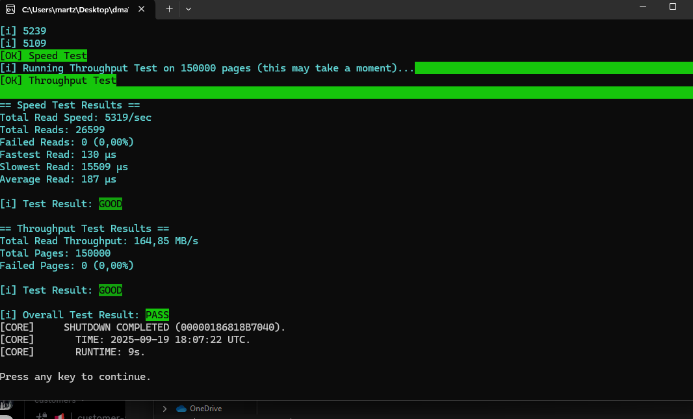Select OneDrive in the background window

205,409
